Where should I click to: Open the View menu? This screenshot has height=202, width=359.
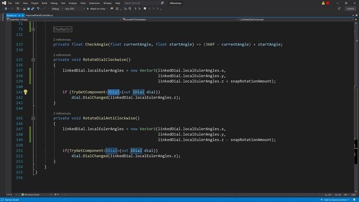pos(25,3)
